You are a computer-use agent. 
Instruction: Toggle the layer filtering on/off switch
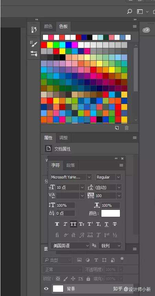pyautogui.click(x=122, y=259)
